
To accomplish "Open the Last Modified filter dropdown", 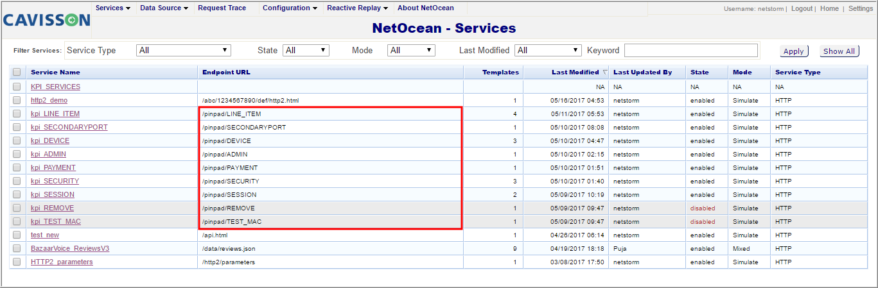I will click(x=549, y=50).
